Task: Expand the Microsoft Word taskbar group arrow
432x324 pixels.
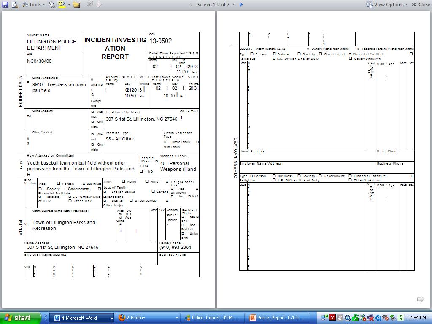Action: coord(112,318)
